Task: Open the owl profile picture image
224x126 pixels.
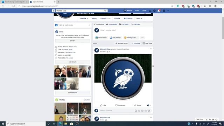Action: pyautogui.click(x=123, y=78)
